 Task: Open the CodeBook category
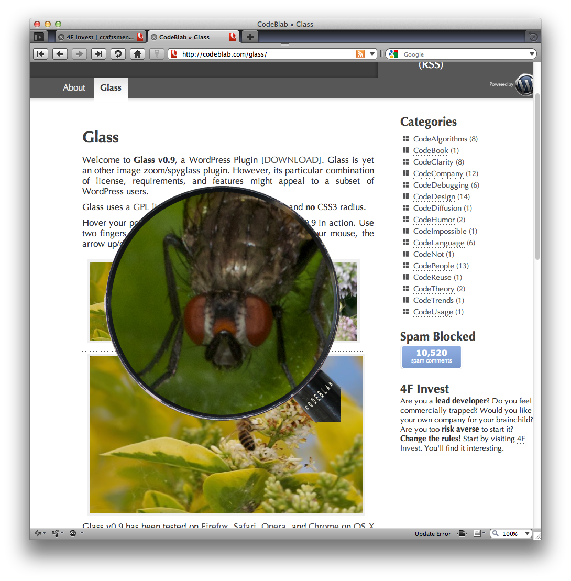pyautogui.click(x=431, y=150)
